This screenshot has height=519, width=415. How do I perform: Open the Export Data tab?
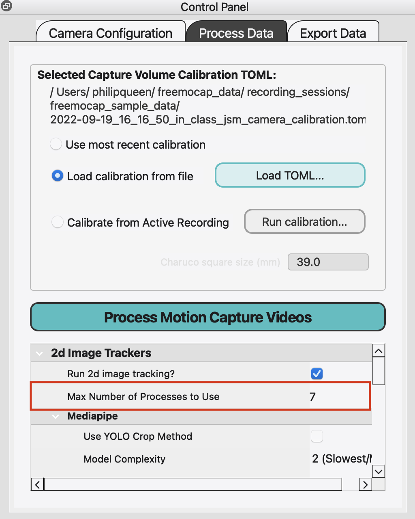(x=333, y=33)
